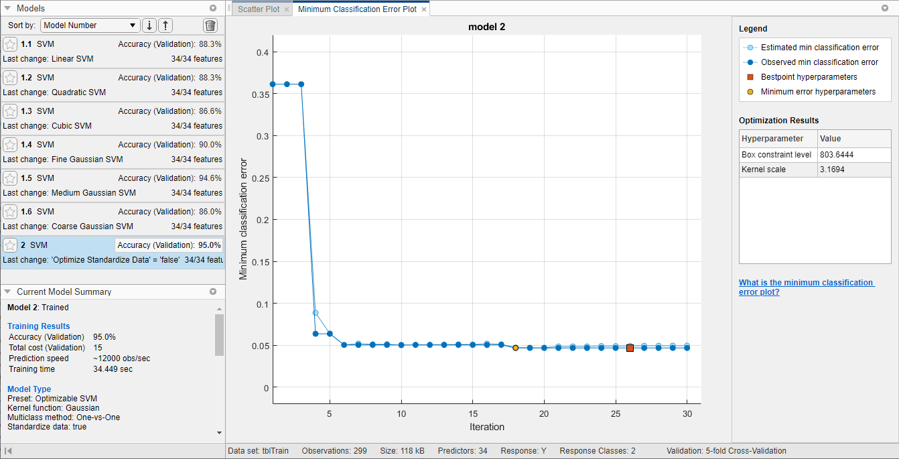
Task: Click the Bestpoint hyperparameters square marker on plot
Action: click(x=630, y=348)
